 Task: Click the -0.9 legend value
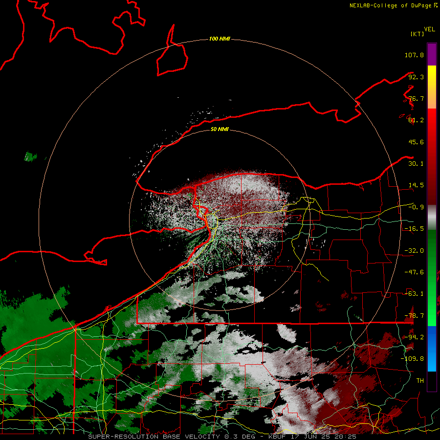click(416, 207)
